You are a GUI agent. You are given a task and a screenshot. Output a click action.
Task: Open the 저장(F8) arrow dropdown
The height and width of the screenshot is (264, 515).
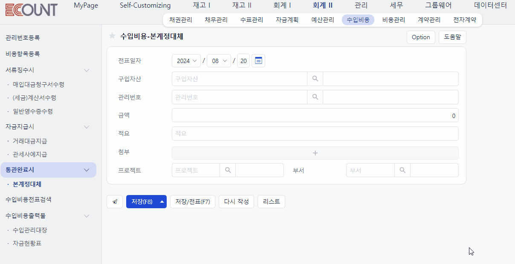pos(162,202)
